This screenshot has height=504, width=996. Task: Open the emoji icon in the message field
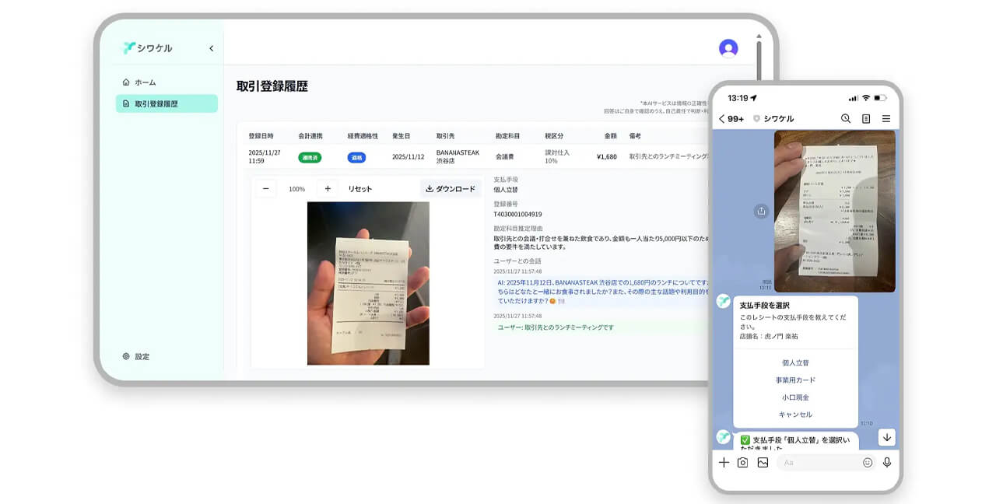point(866,462)
